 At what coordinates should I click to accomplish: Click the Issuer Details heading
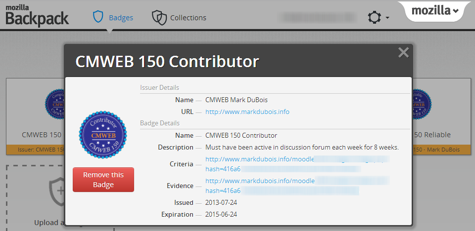(x=159, y=88)
